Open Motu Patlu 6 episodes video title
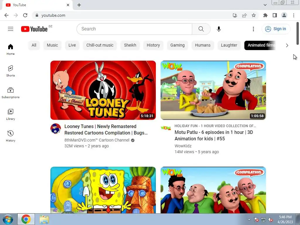 [214, 135]
